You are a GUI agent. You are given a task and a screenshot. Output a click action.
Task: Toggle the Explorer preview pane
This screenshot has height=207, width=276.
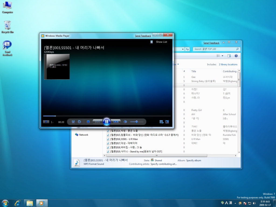coord(229,56)
